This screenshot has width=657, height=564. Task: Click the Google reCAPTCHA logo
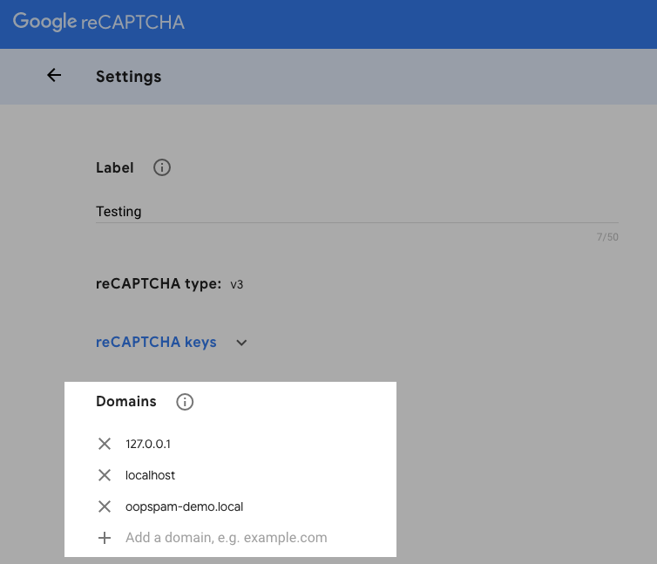point(98,22)
